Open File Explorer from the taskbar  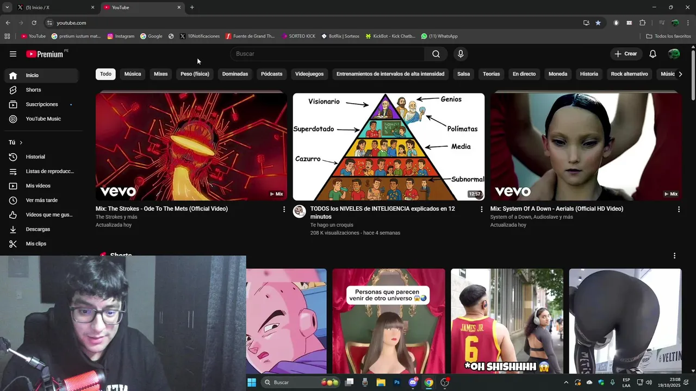pos(381,382)
